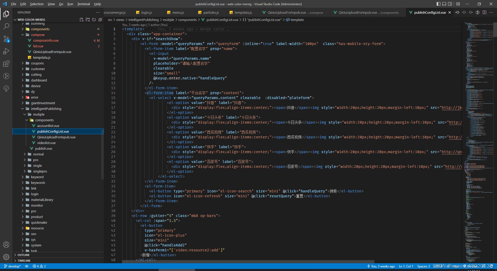Viewport: 497px width, 271px height.
Task: Switch to tempdata.js tab
Action: tap(243, 12)
